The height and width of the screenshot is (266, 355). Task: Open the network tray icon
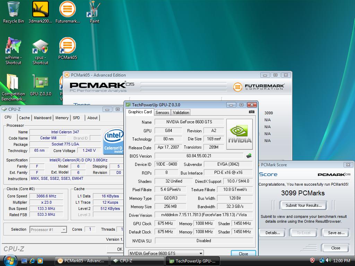pos(321,260)
